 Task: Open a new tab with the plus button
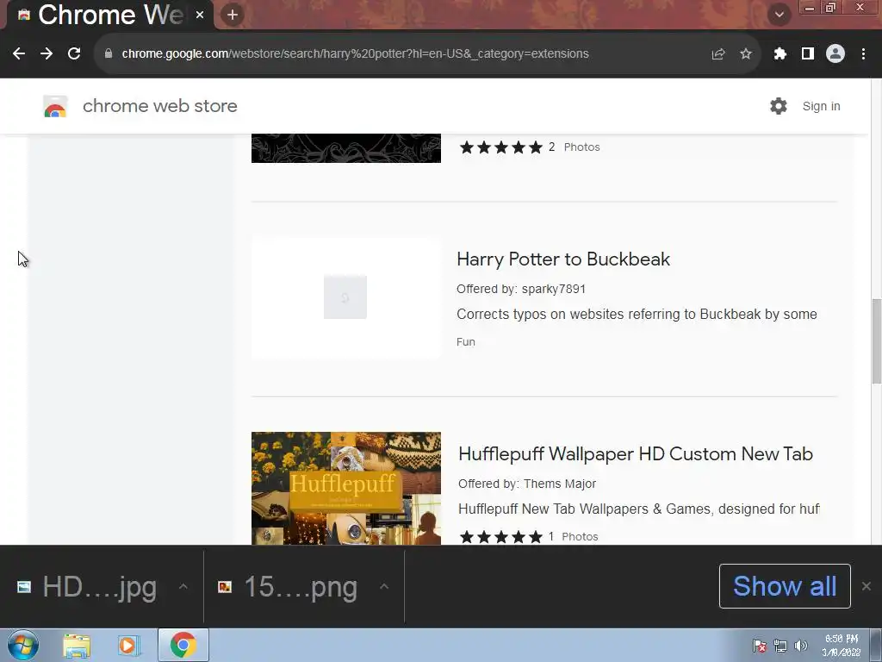[233, 15]
